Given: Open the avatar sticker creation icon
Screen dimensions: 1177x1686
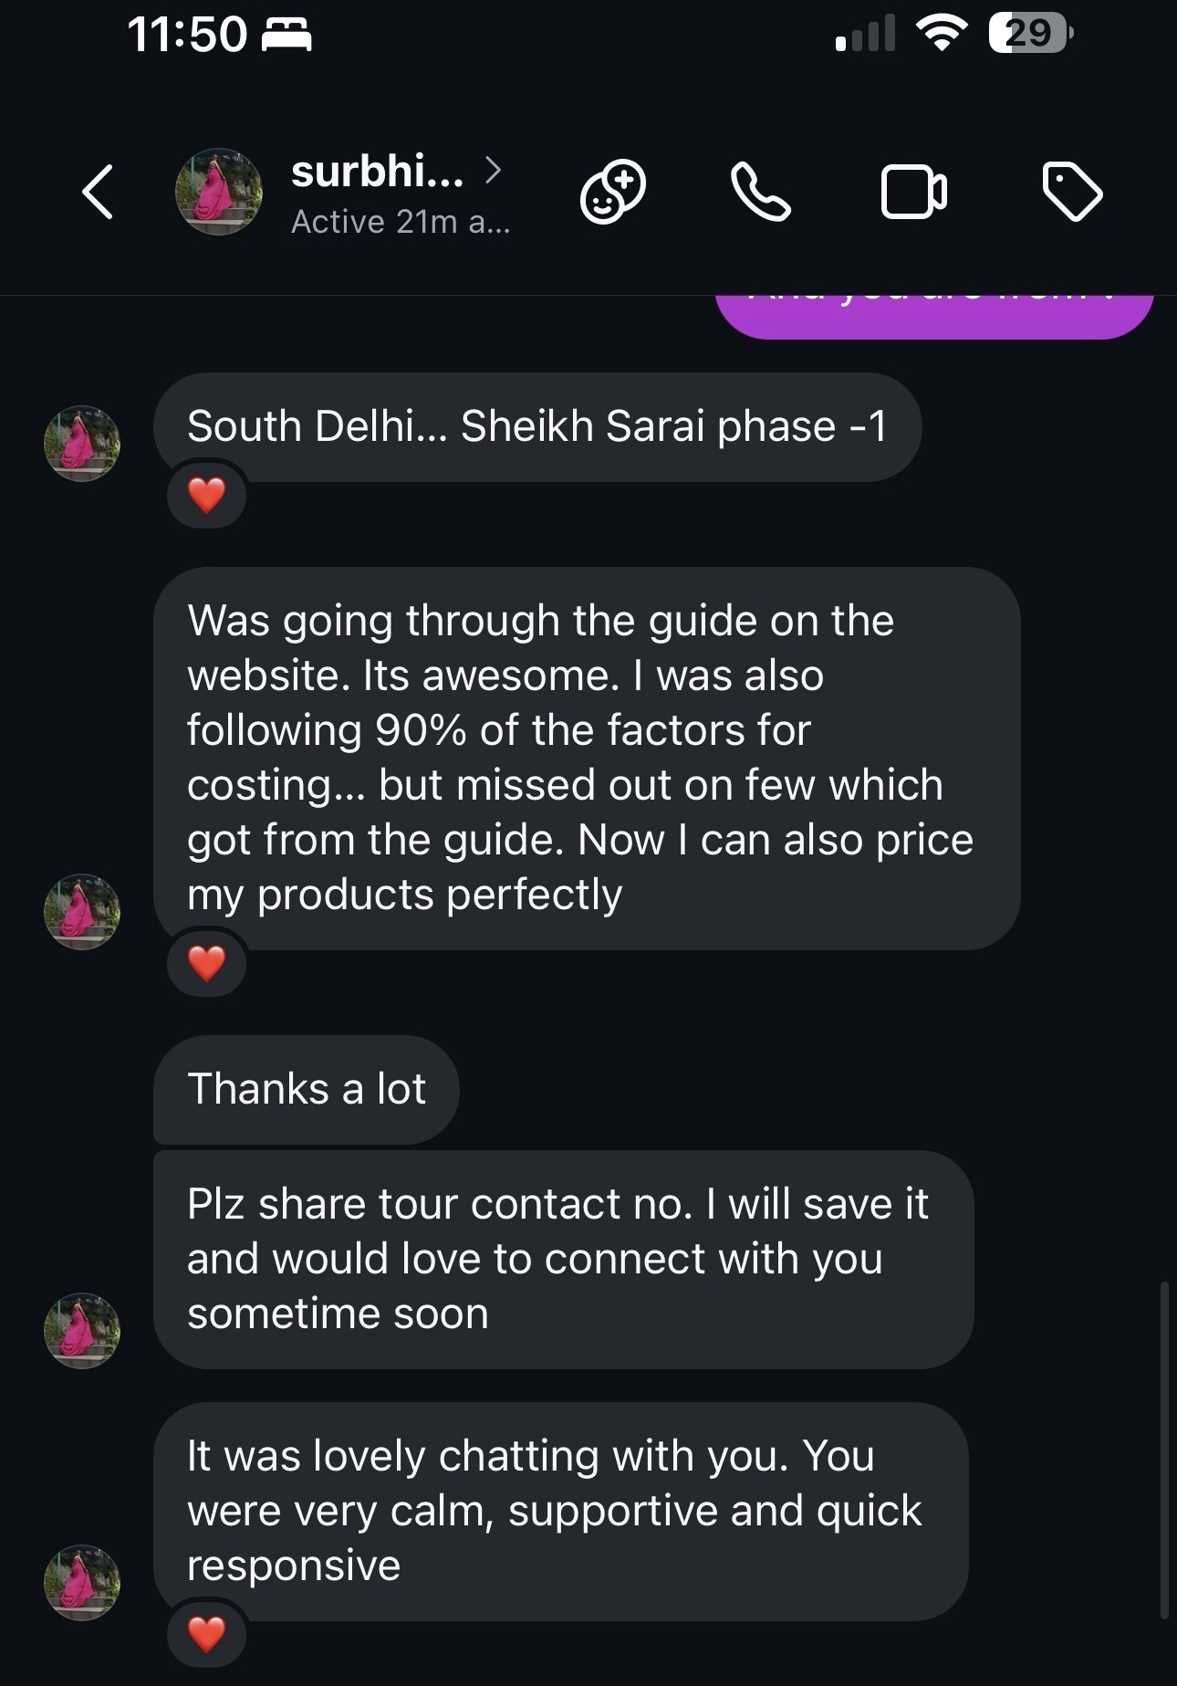Looking at the screenshot, I should point(612,192).
